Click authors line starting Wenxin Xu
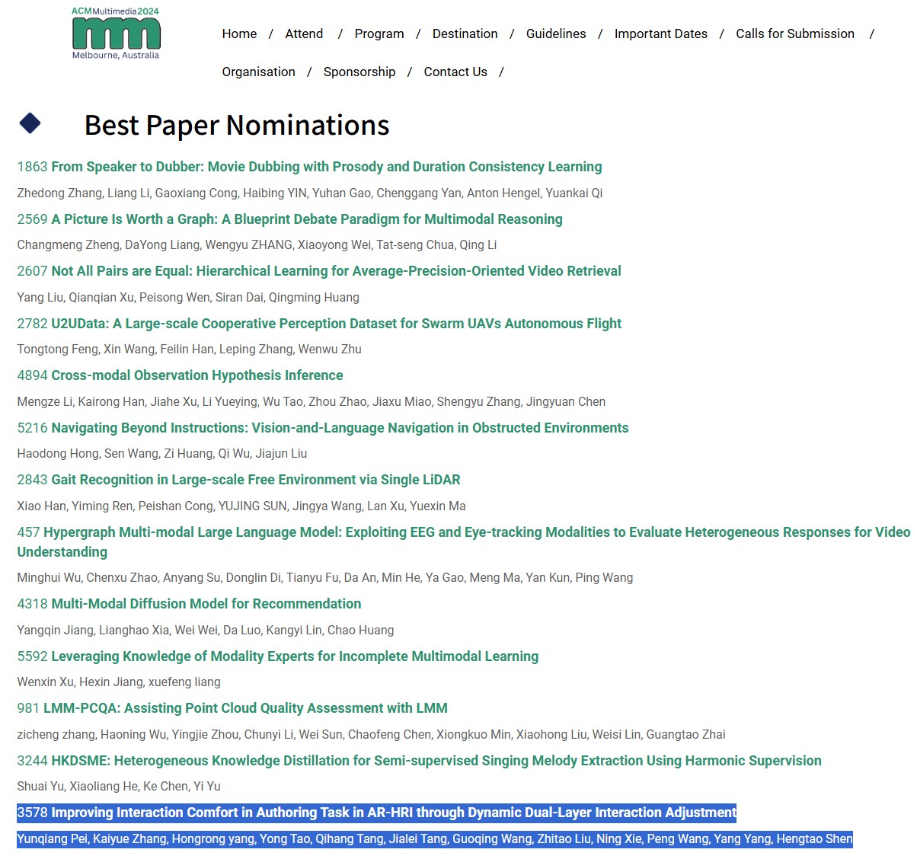The width and height of the screenshot is (917, 859). [x=119, y=682]
